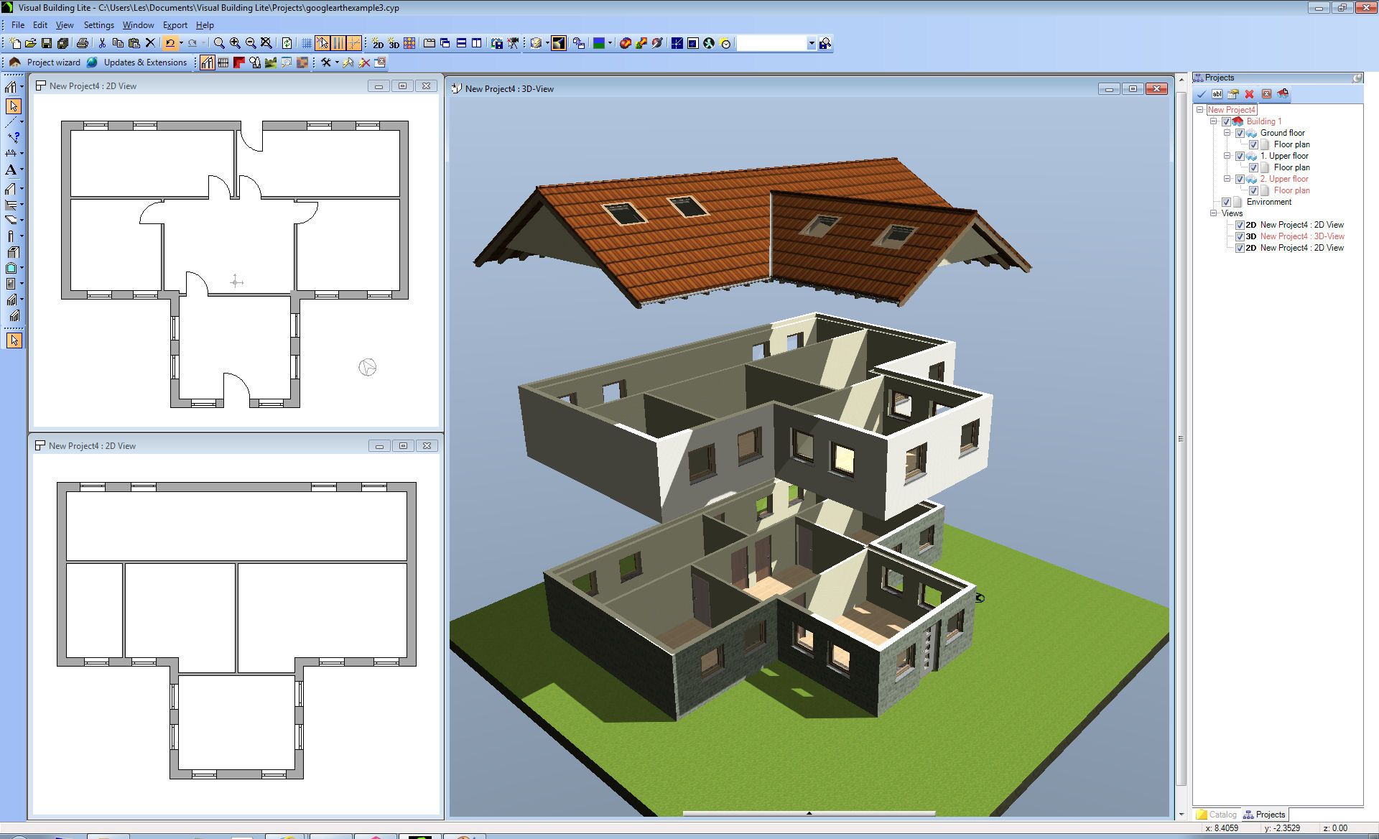
Task: Select the 2D view mode icon
Action: [x=376, y=43]
